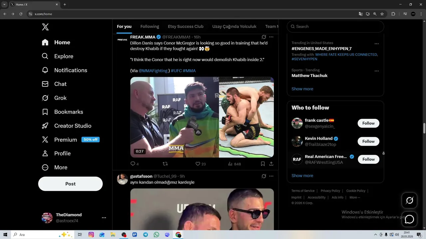Show more accounts to follow
426x239 pixels.
click(x=302, y=176)
